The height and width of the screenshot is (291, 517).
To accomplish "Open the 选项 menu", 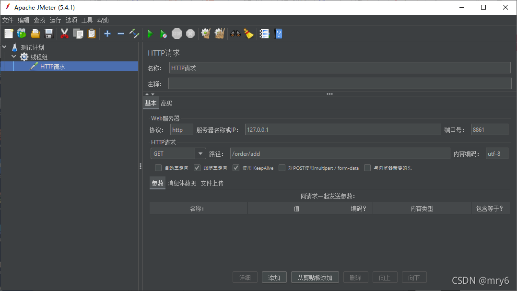I will (71, 20).
